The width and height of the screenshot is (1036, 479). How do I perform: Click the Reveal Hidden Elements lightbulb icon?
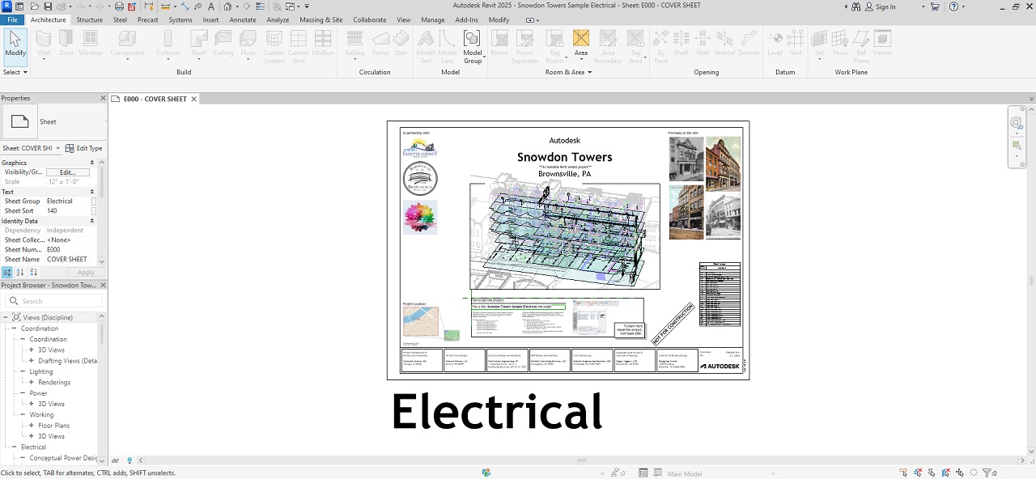click(129, 460)
